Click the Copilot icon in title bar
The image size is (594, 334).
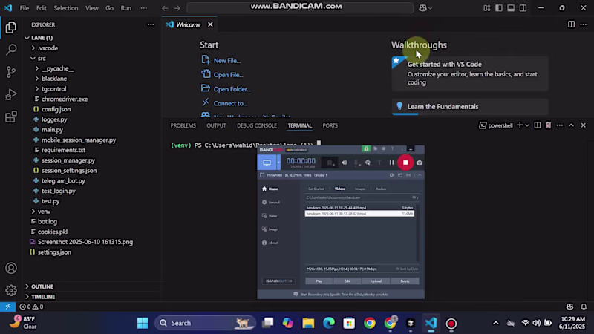click(422, 8)
